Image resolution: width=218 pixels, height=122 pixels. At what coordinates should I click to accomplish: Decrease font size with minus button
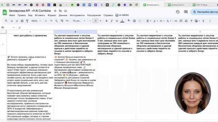coord(90,21)
